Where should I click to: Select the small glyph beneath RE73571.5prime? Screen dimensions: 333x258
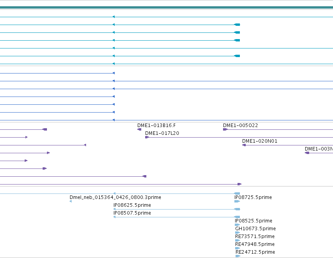click(238, 240)
